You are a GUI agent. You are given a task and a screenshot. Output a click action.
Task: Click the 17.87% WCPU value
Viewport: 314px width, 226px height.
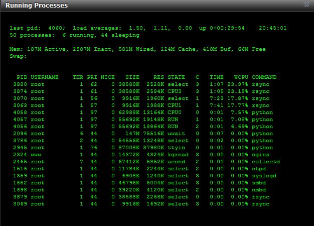237,98
